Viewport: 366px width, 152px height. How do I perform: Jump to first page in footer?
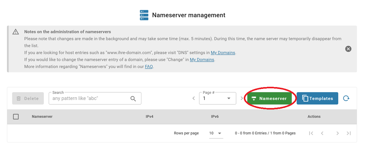pyautogui.click(x=311, y=133)
